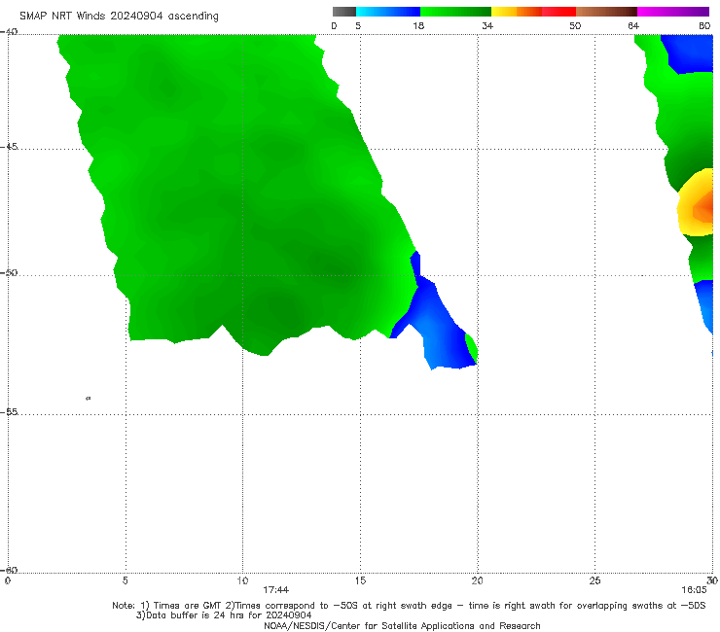720x632 pixels.
Task: Click the latitude label '-60'
Action: click(9, 570)
